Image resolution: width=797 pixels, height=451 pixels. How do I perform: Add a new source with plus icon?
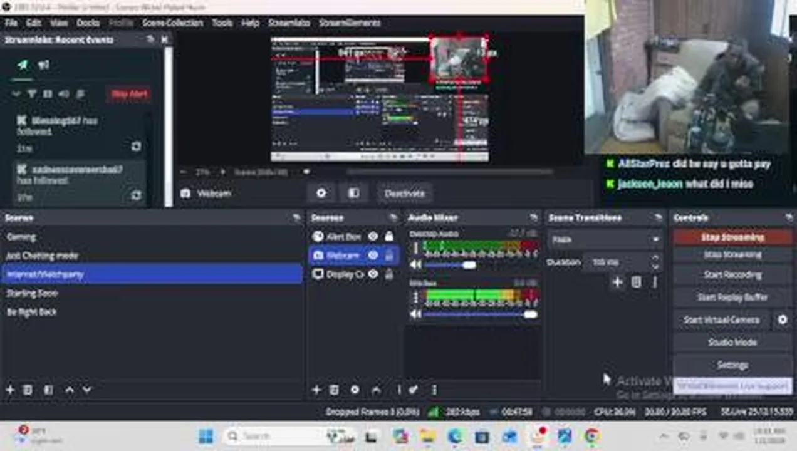[316, 390]
